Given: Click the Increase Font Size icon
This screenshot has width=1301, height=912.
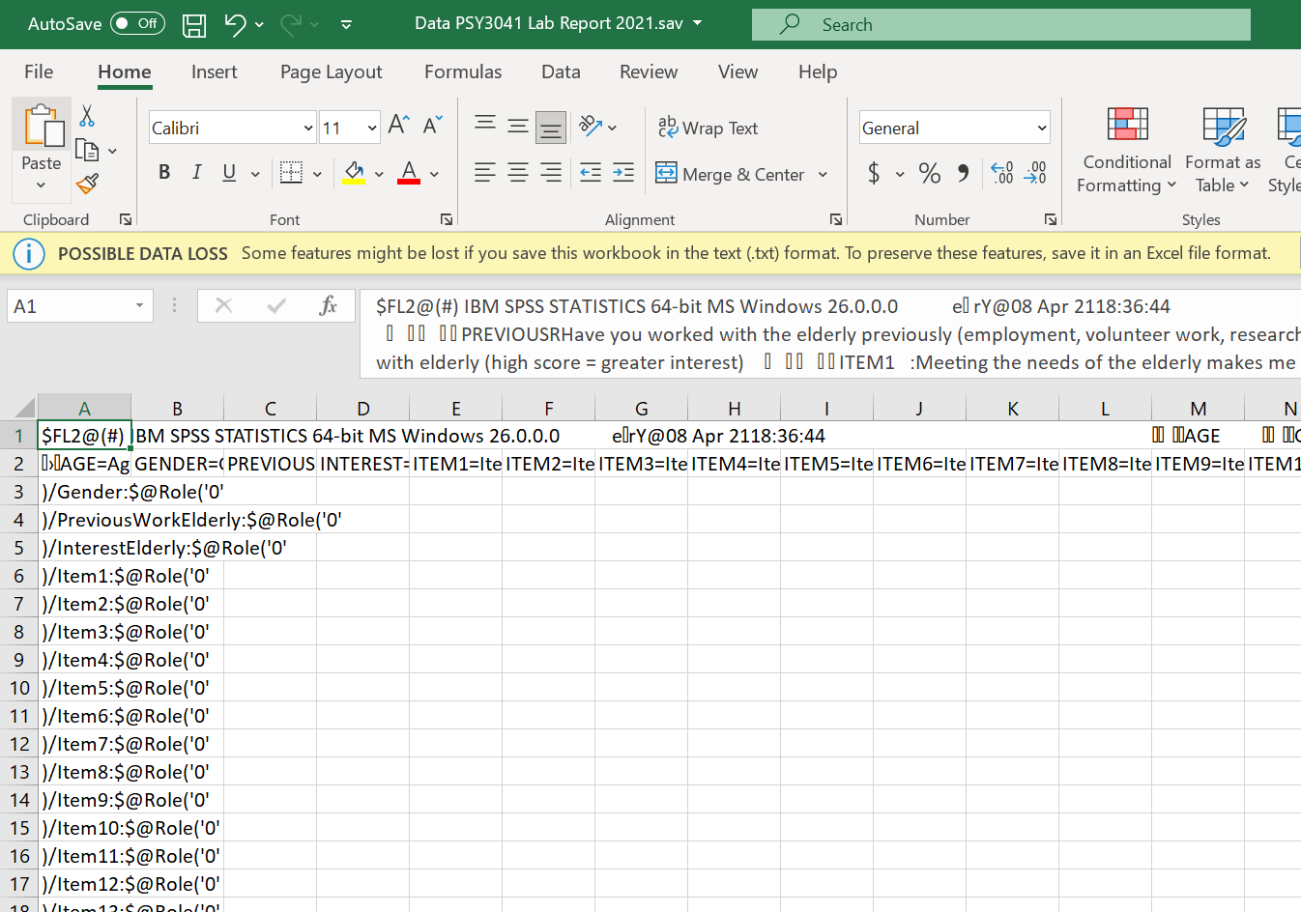Looking at the screenshot, I should (x=395, y=124).
